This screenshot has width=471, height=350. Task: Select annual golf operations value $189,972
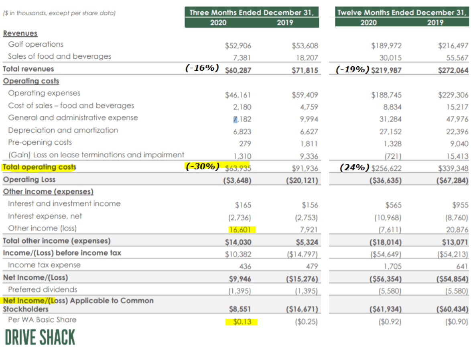[386, 46]
